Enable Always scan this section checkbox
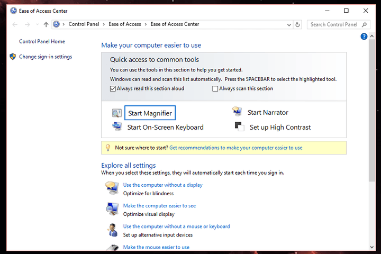This screenshot has width=381, height=254. coord(215,89)
